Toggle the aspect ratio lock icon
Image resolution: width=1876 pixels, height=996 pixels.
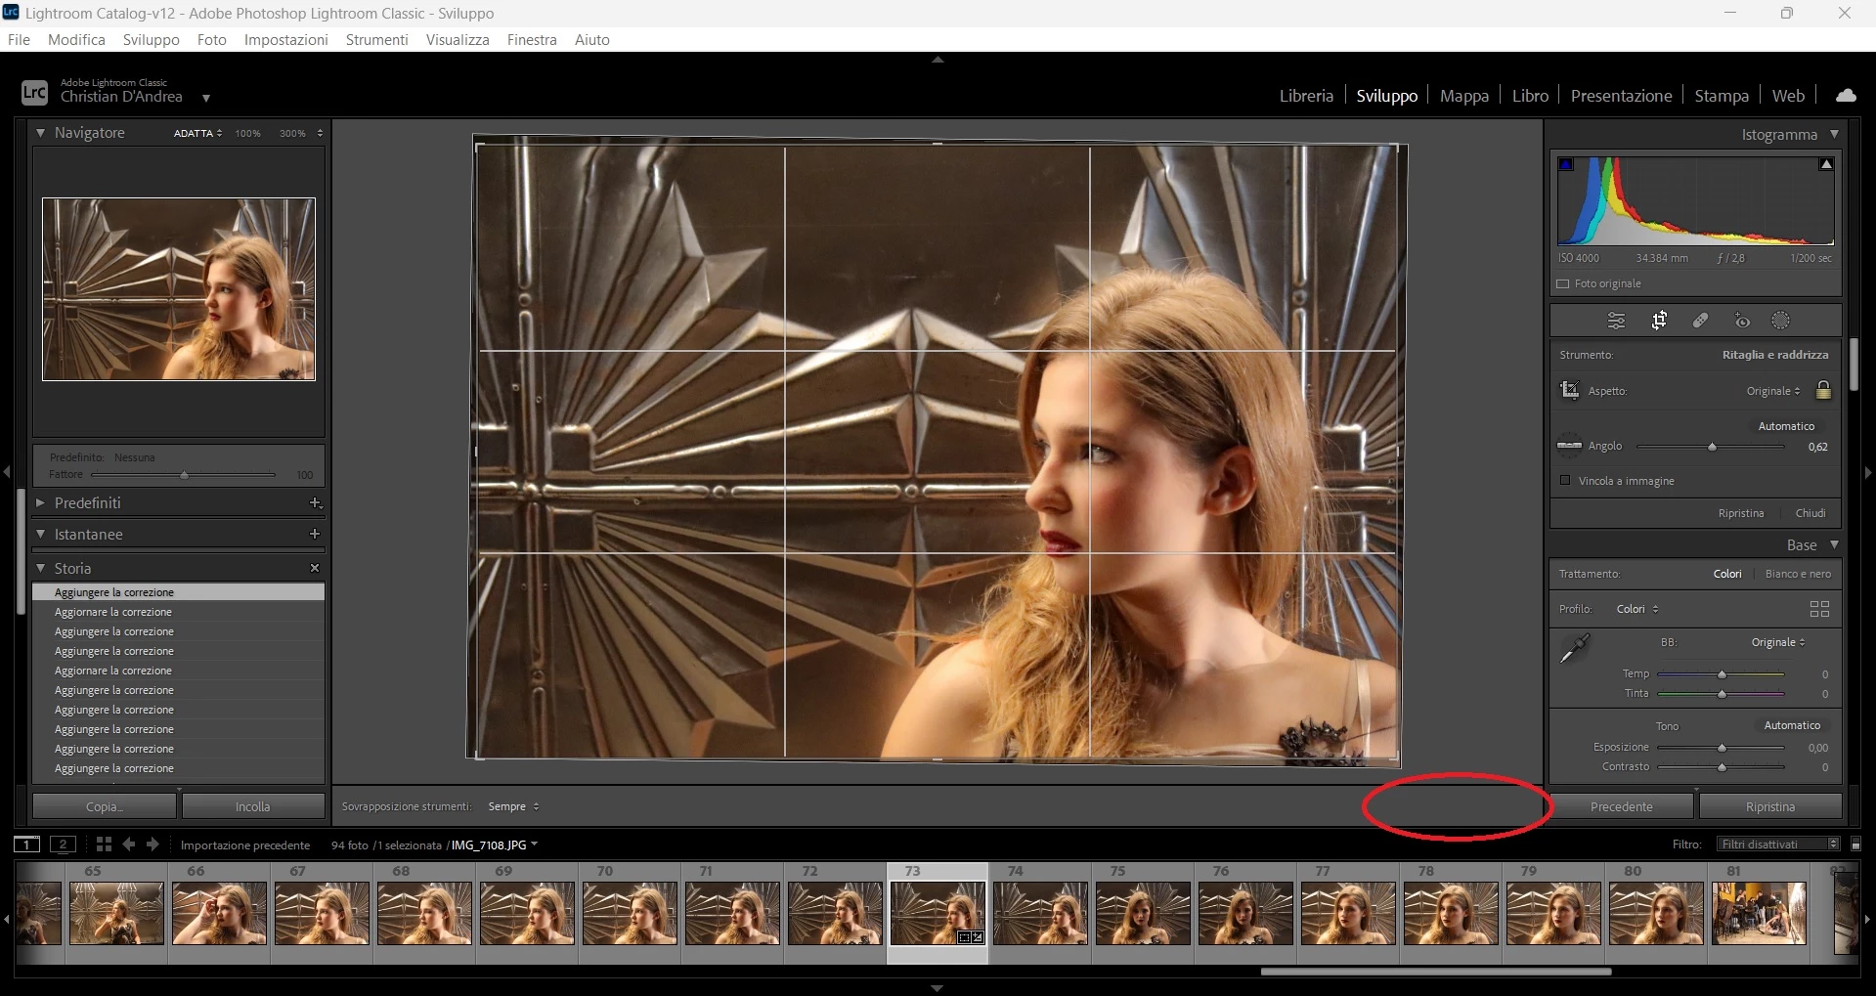click(1823, 390)
